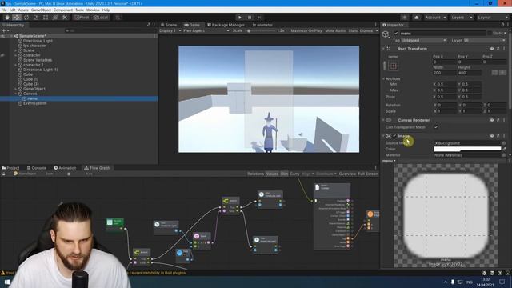Open Source Image object picker

(x=504, y=143)
